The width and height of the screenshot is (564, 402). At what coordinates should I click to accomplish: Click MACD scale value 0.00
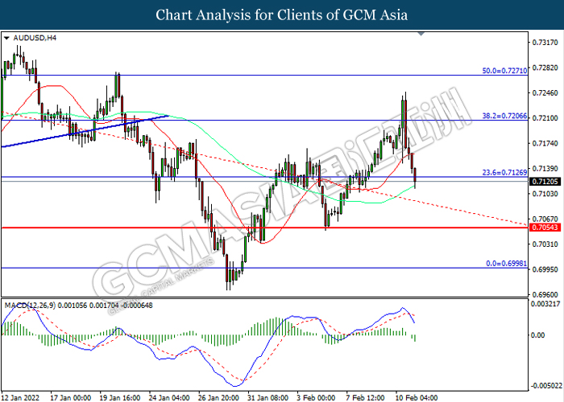(538, 335)
